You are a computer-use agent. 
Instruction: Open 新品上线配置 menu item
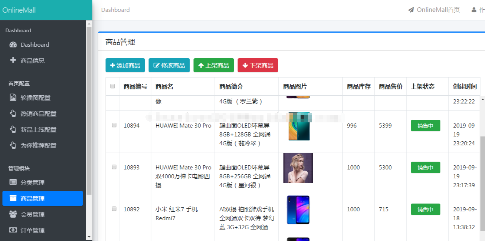point(43,130)
